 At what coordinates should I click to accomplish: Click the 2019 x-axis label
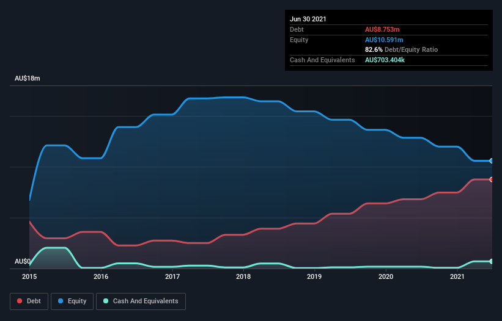point(314,276)
